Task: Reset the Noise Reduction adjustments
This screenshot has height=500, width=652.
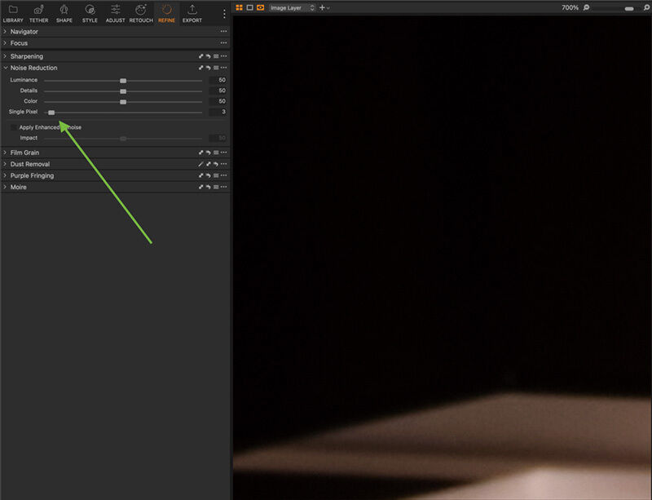Action: (x=209, y=68)
